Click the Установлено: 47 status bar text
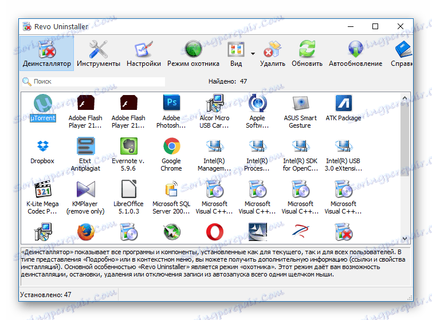This screenshot has width=432, height=320. [x=46, y=295]
